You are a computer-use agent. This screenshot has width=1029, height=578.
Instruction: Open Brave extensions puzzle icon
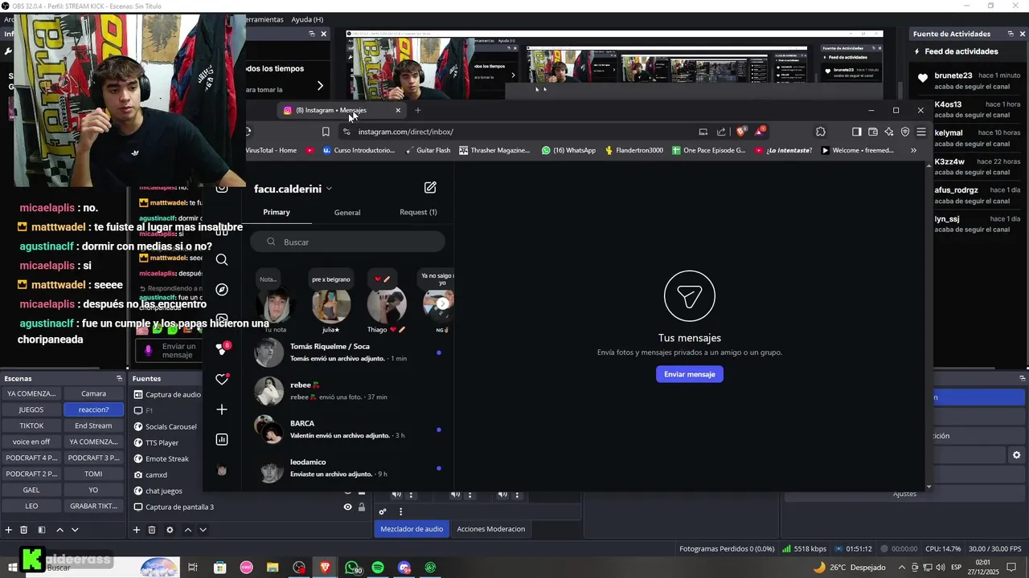point(820,132)
